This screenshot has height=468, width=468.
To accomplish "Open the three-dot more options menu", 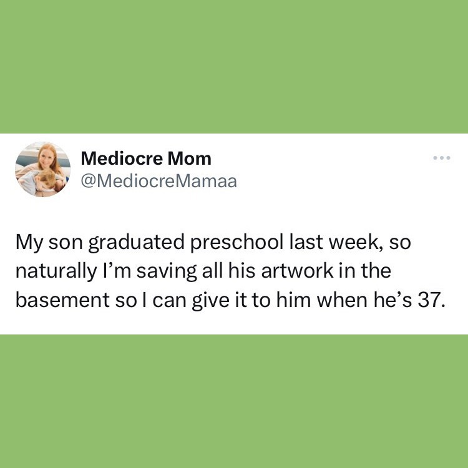I will (x=441, y=158).
